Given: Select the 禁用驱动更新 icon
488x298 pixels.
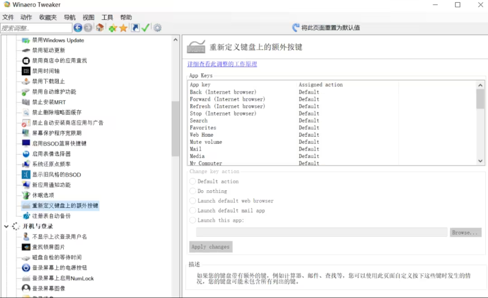Looking at the screenshot, I should coord(26,50).
